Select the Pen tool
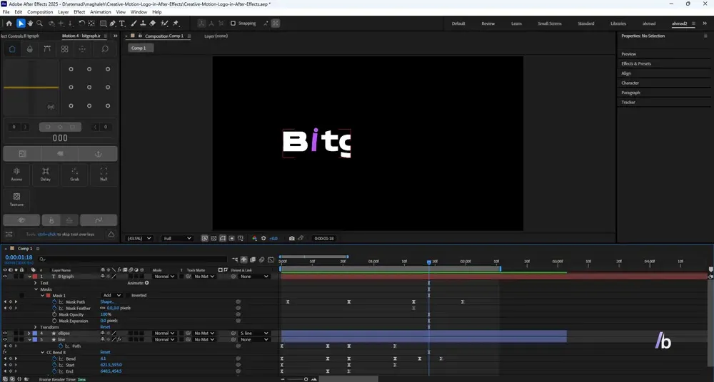The height and width of the screenshot is (382, 714). tap(113, 24)
